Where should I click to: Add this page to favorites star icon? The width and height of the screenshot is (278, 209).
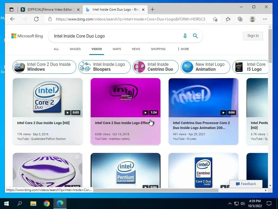[x=215, y=19]
